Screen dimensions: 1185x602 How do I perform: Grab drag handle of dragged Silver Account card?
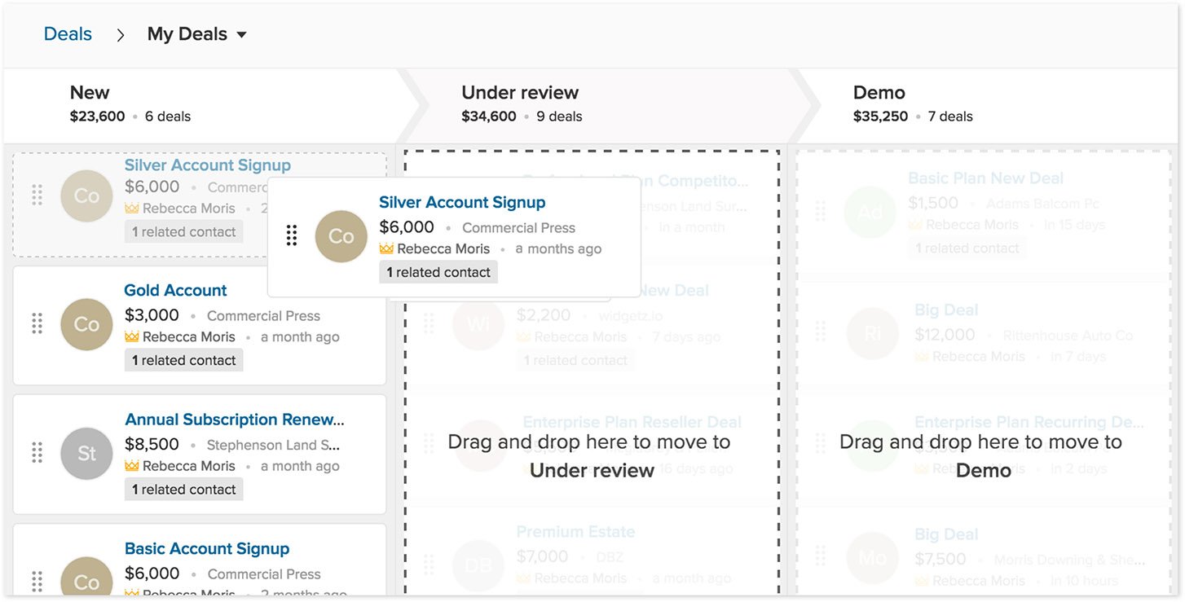coord(292,236)
